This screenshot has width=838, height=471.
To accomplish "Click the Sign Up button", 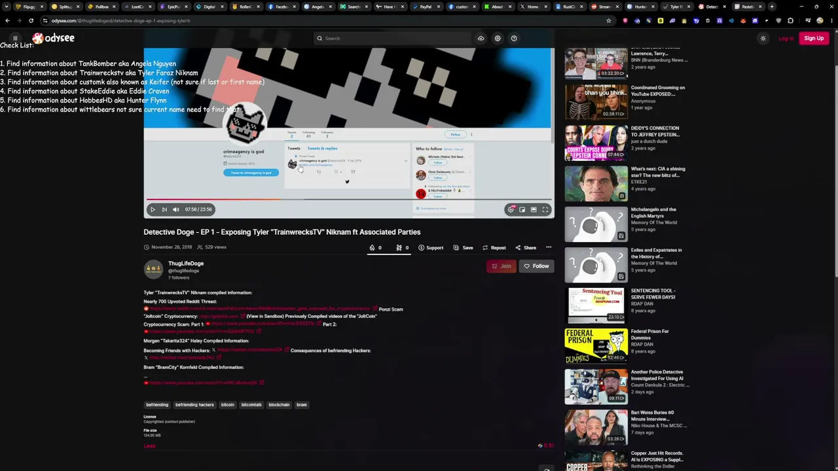I will (x=814, y=39).
